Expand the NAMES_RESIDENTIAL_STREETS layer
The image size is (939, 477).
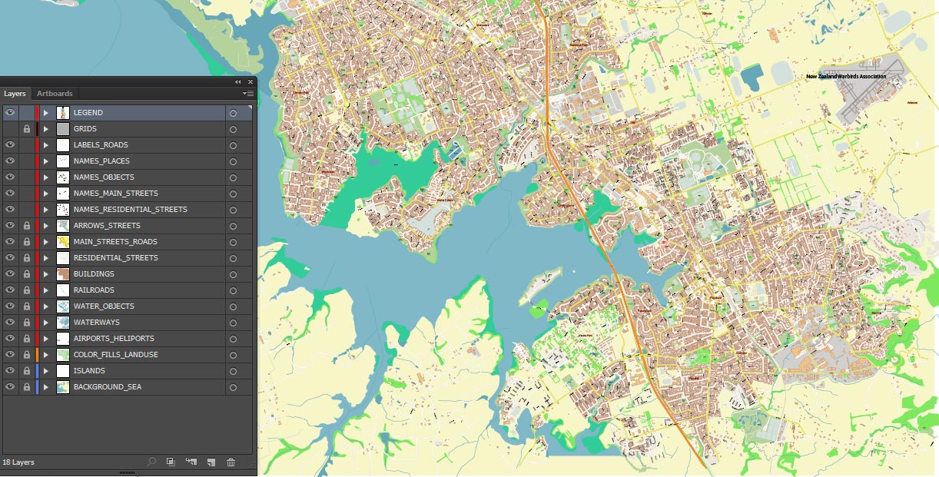[x=46, y=210]
